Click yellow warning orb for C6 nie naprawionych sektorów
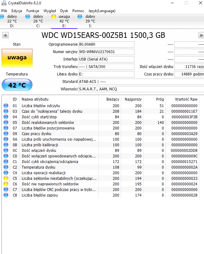The height and width of the screenshot is (254, 204). click(x=6, y=184)
